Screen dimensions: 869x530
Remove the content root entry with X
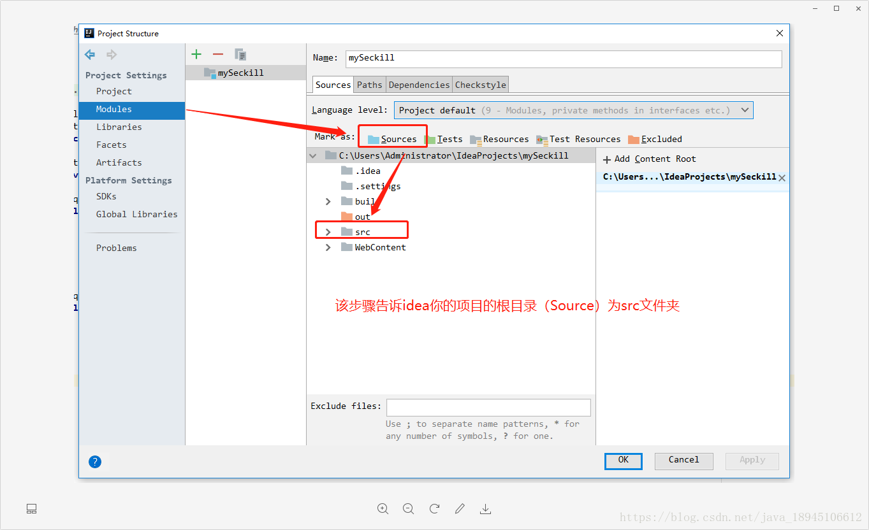[782, 178]
